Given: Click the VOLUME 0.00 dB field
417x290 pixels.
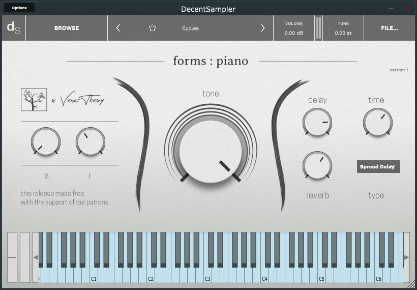Looking at the screenshot, I should [x=293, y=28].
